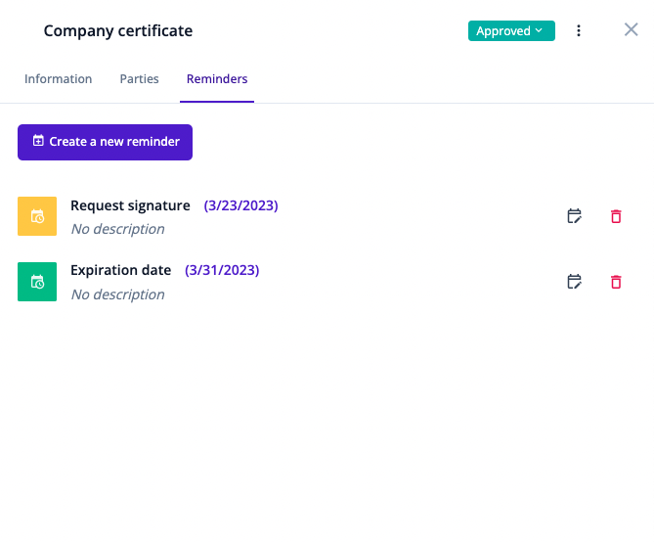Delete the Expiration date reminder
The image size is (654, 542).
[616, 282]
